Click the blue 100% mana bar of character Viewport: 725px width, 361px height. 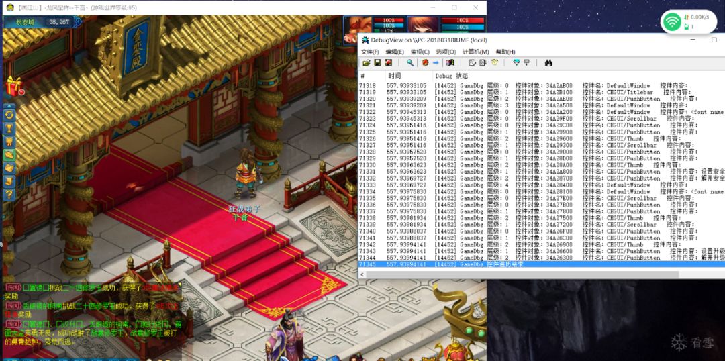click(x=463, y=27)
